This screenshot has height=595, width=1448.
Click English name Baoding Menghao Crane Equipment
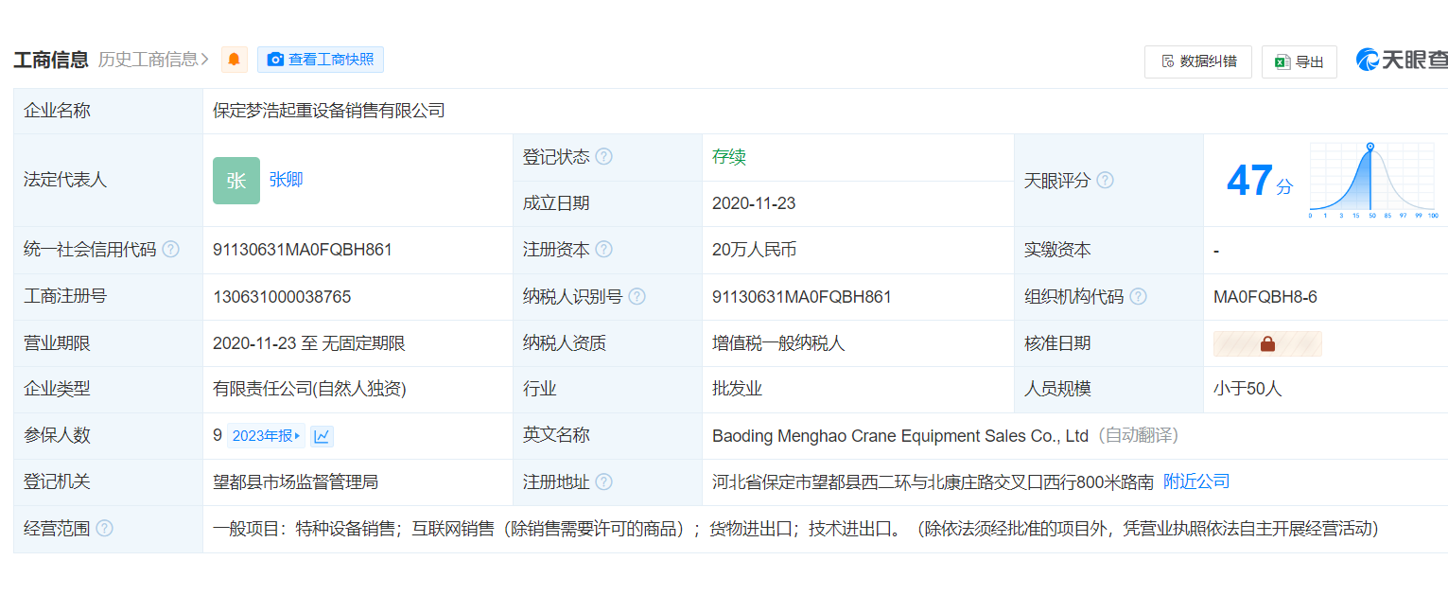[900, 436]
